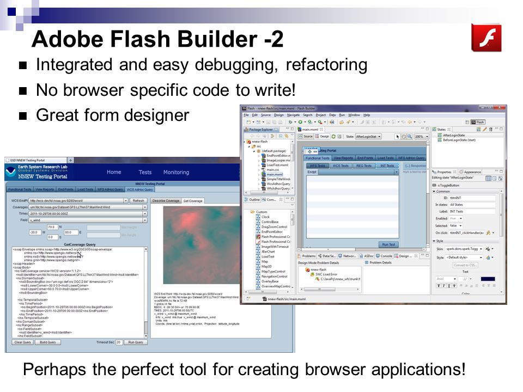Collapse the src folder in Package Explorer

(x=248, y=146)
